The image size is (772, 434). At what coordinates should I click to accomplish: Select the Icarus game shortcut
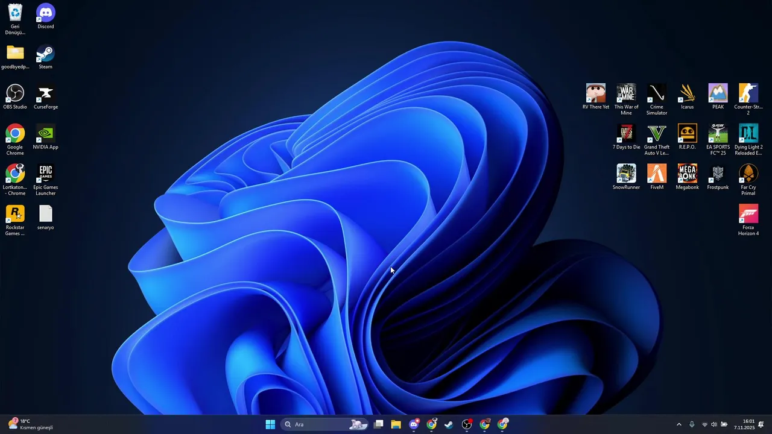click(x=688, y=96)
